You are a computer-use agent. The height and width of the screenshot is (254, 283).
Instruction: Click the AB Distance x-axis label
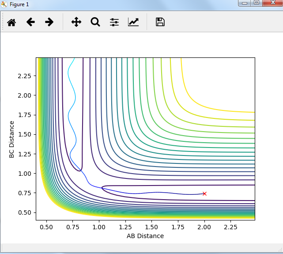coord(145,236)
